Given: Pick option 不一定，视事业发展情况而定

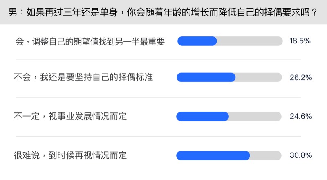Looking at the screenshot, I should click(70, 117).
